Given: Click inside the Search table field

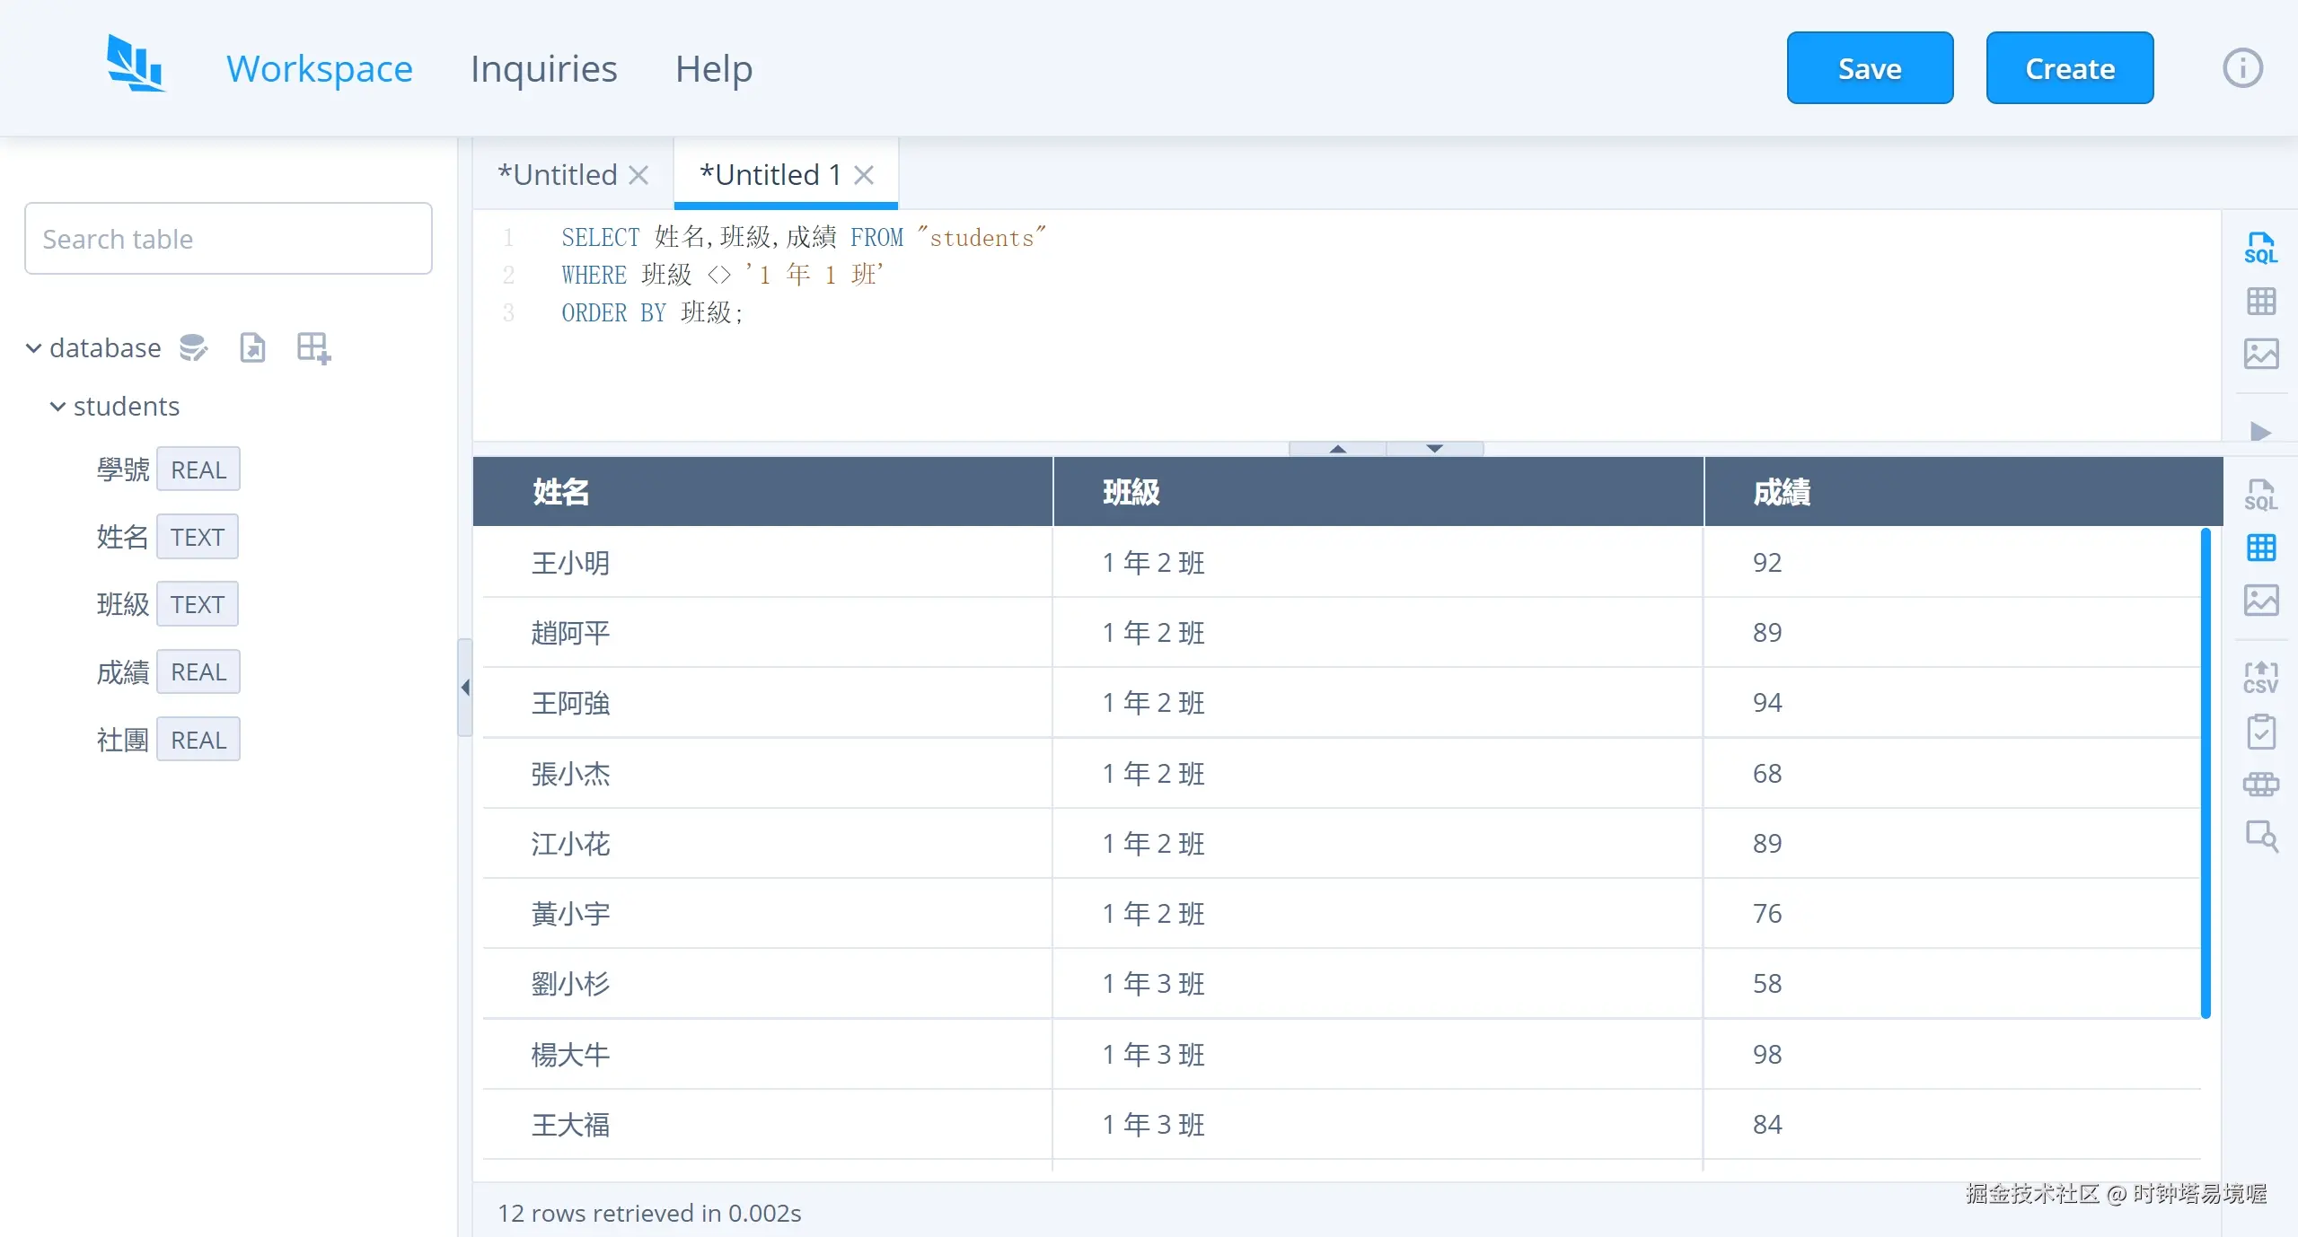Looking at the screenshot, I should [227, 238].
